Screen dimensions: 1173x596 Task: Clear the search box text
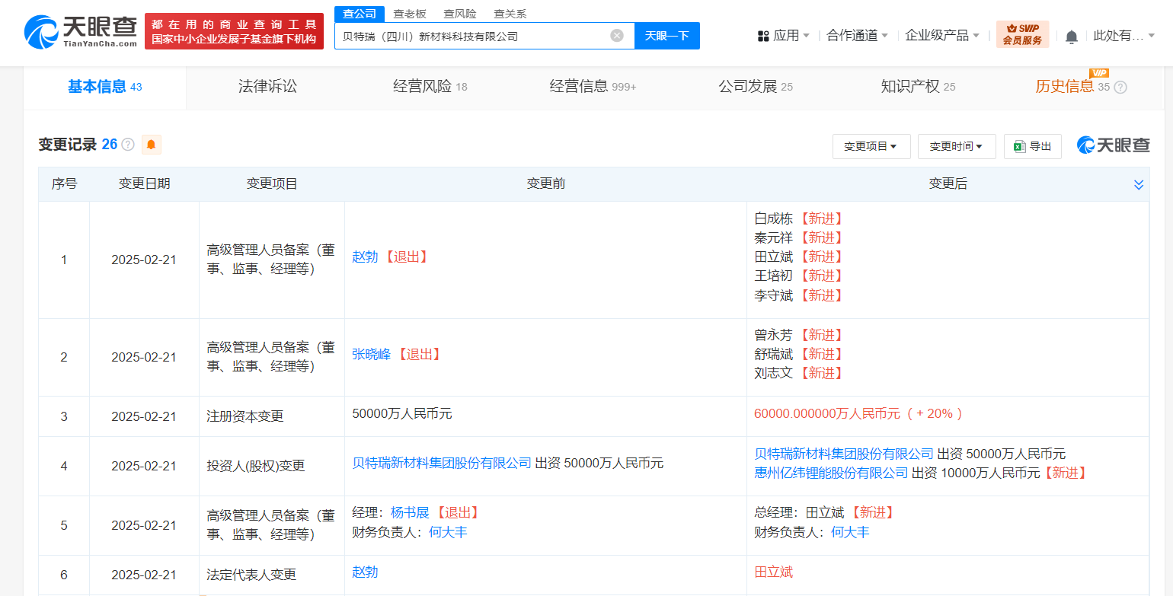617,36
